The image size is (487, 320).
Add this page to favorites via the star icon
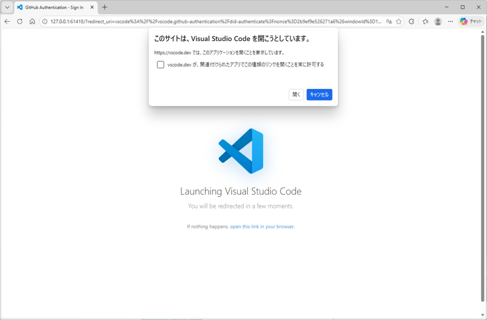pos(399,21)
